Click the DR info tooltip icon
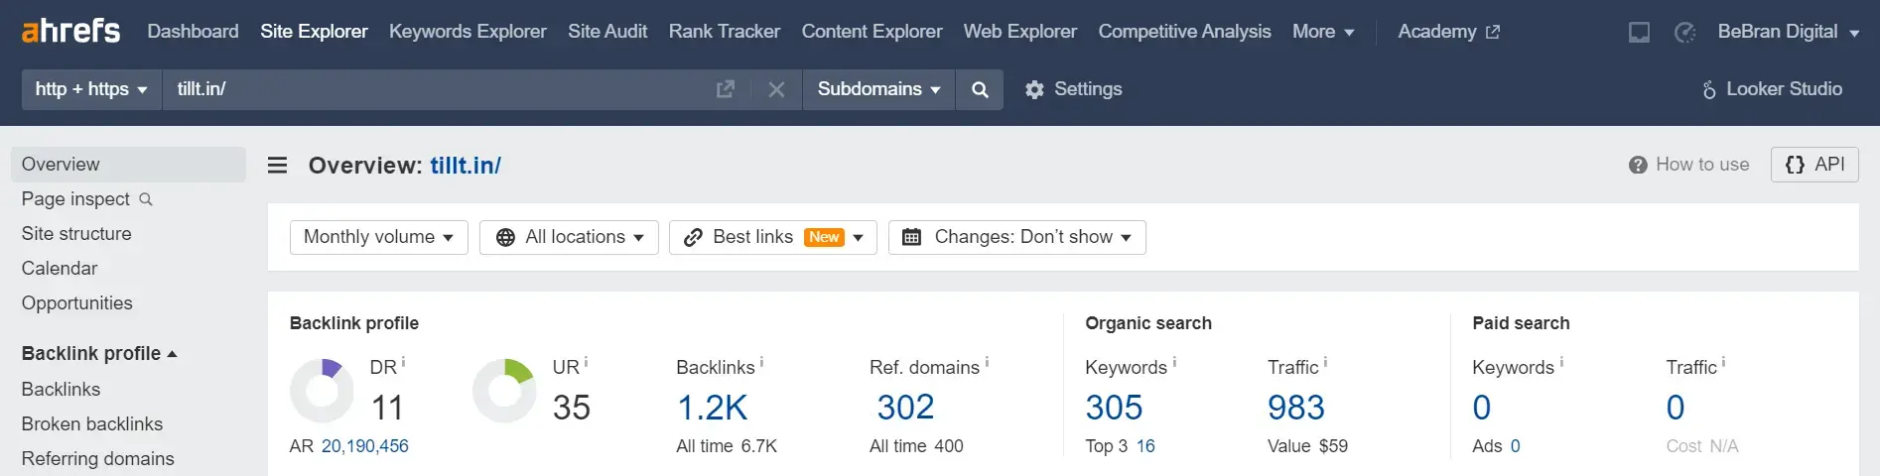1880x476 pixels. click(403, 362)
